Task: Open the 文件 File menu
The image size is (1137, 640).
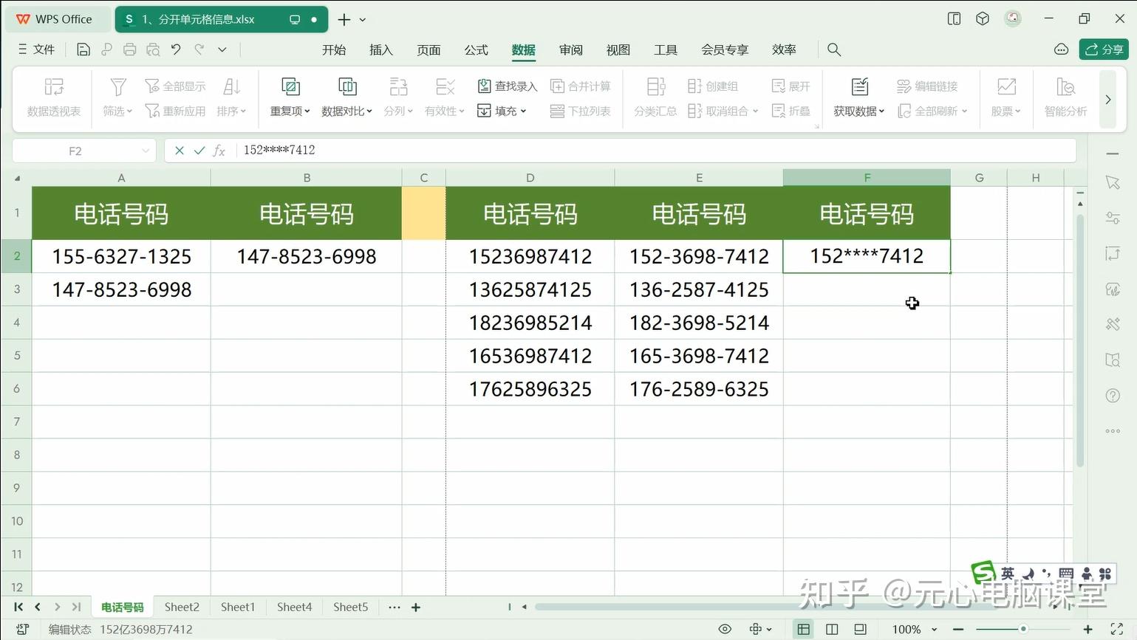Action: tap(36, 49)
